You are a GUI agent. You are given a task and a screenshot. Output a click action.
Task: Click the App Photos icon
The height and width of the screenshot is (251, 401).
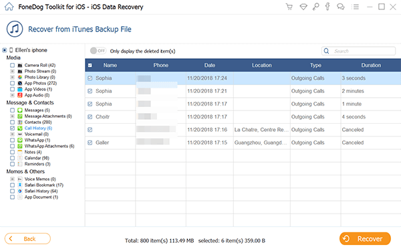coord(20,83)
